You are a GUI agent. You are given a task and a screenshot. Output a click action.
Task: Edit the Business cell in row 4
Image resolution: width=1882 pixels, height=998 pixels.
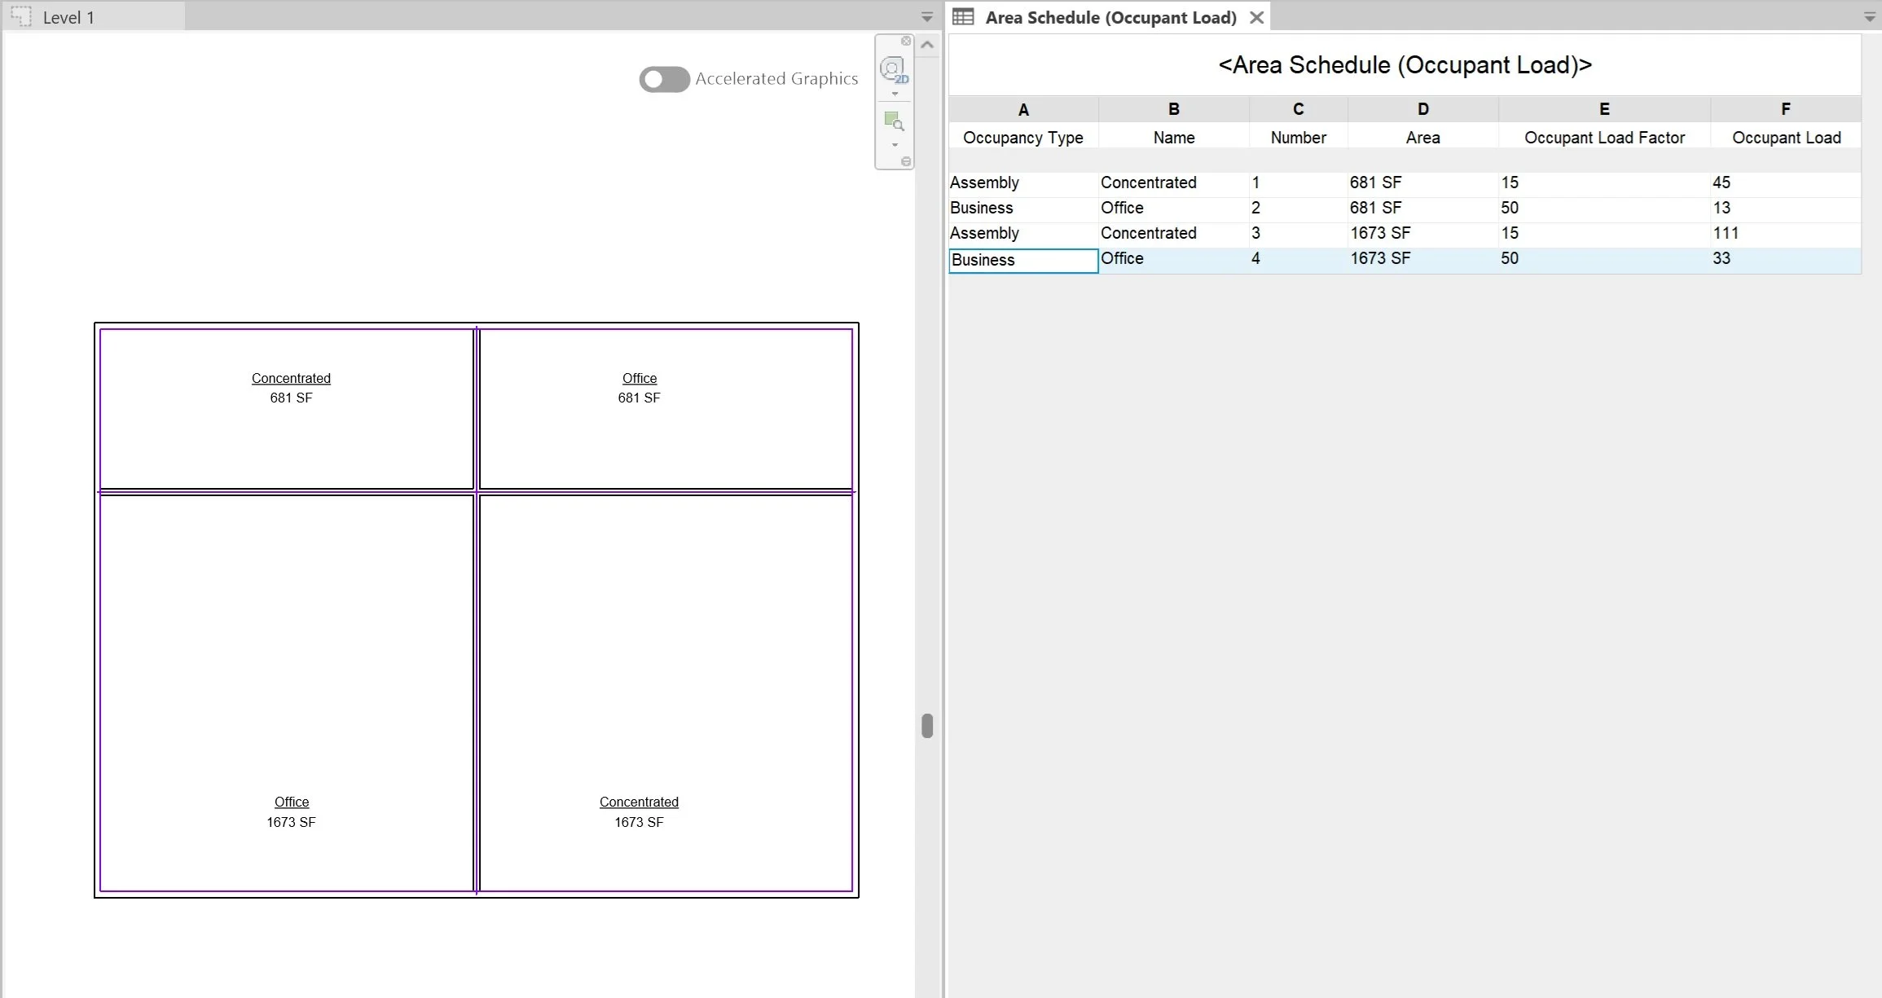pyautogui.click(x=1023, y=260)
